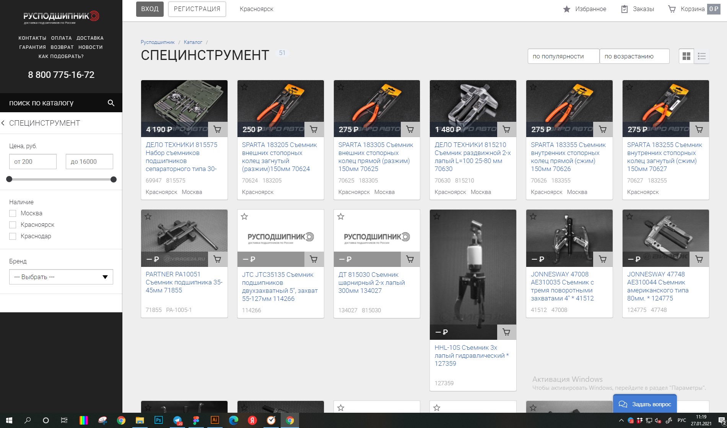Open the ГАРАНТИЯ menu item
Image resolution: width=727 pixels, height=428 pixels.
coord(33,47)
